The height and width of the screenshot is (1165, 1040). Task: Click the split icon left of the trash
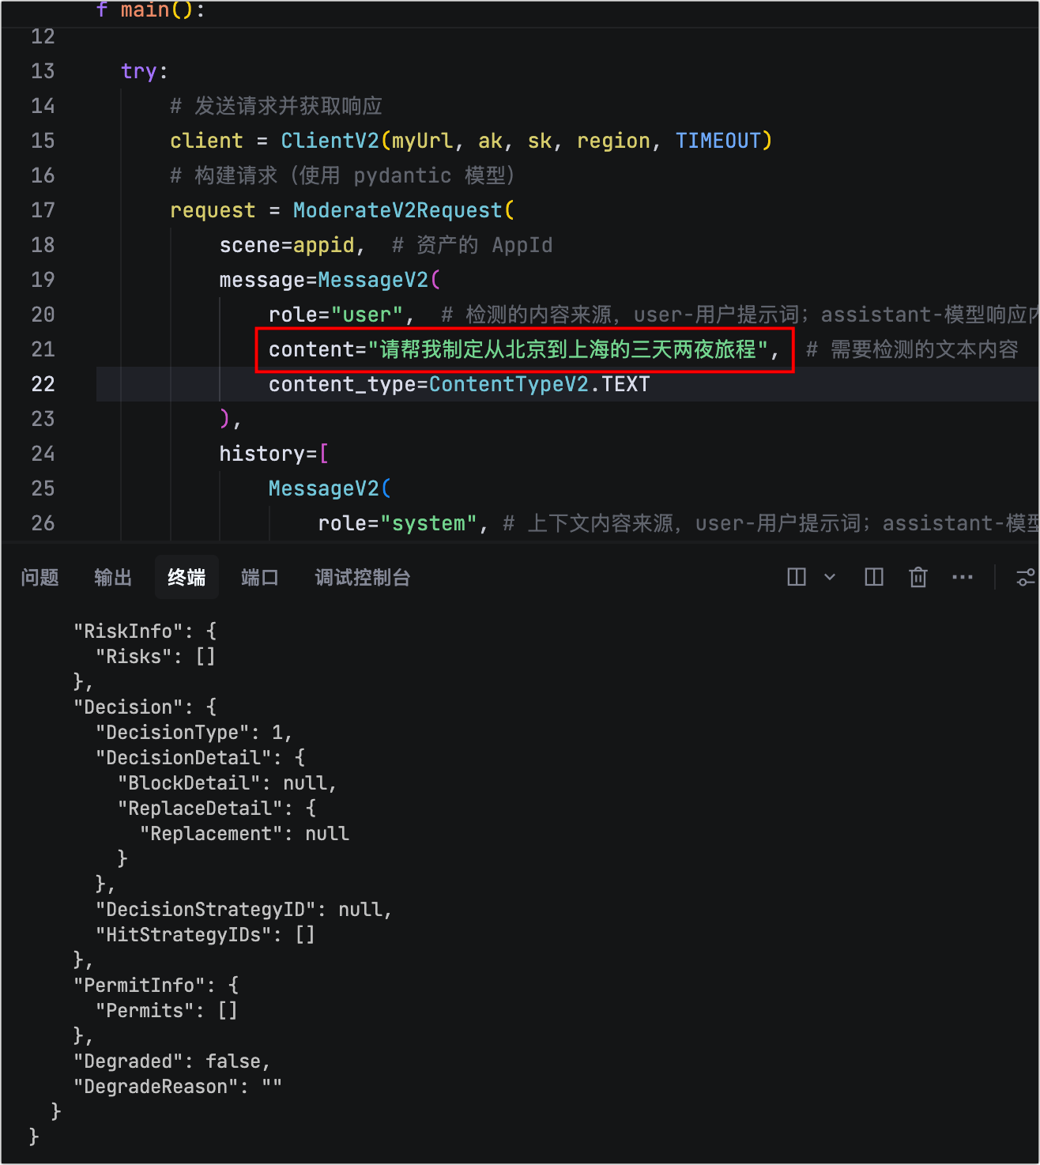click(873, 578)
